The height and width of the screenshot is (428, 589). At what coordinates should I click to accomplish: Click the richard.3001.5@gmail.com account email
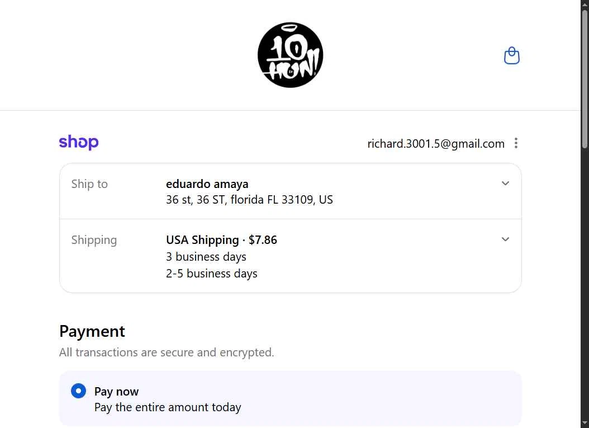(436, 144)
